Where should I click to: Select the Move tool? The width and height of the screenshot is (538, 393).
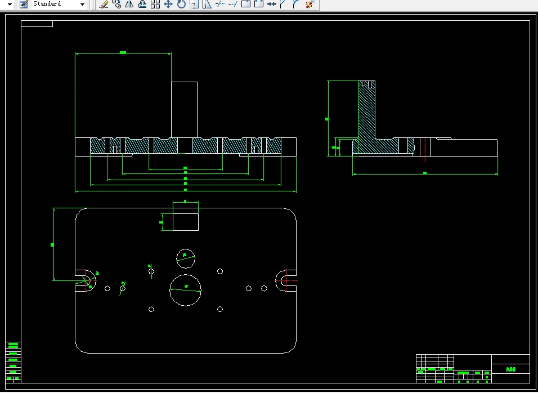pyautogui.click(x=168, y=4)
